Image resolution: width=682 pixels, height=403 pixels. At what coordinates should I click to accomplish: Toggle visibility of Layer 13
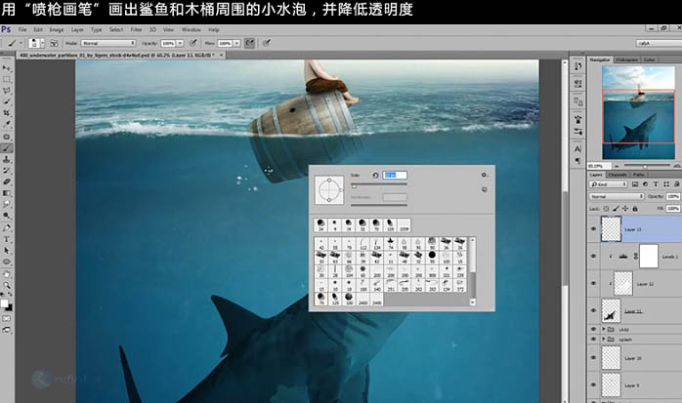(x=593, y=229)
